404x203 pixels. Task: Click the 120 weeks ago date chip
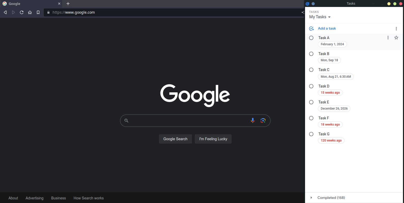coord(331,140)
